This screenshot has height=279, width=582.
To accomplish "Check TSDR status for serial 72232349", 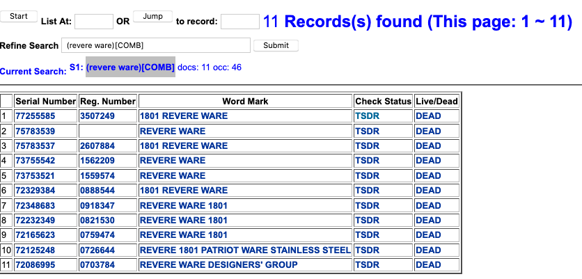I will click(368, 221).
